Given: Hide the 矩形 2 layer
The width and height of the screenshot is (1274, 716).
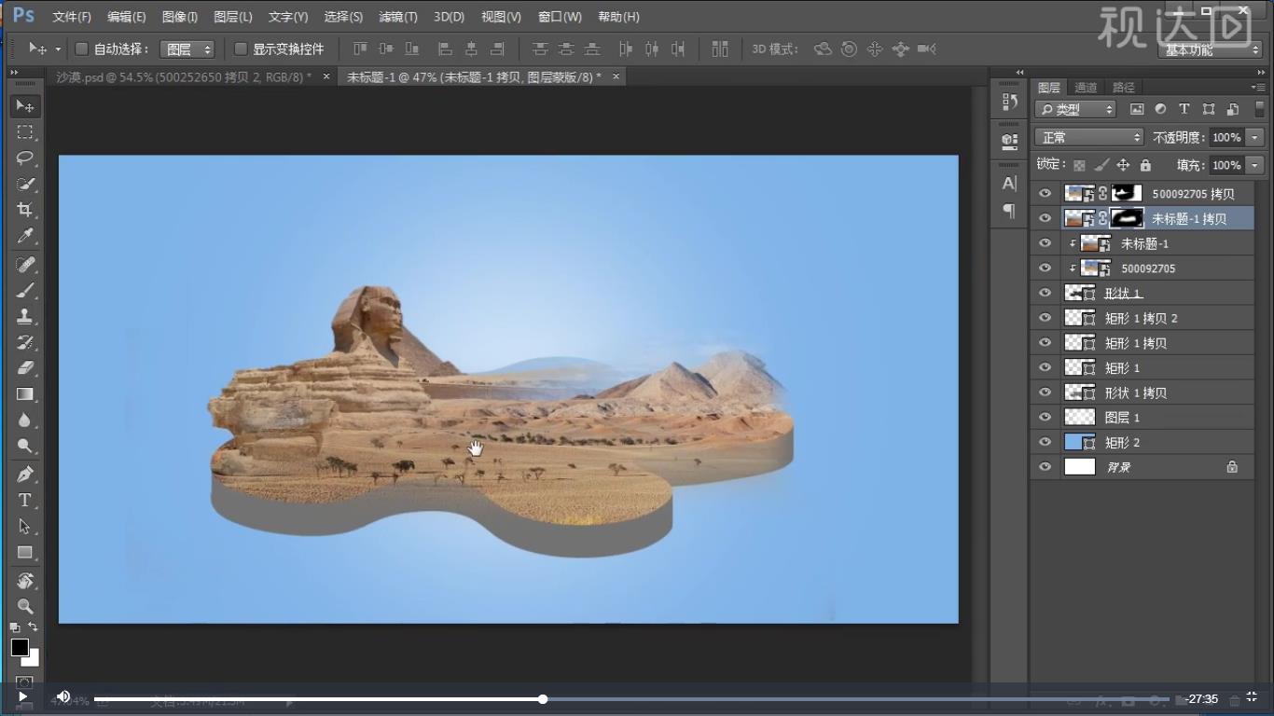Looking at the screenshot, I should coord(1045,442).
